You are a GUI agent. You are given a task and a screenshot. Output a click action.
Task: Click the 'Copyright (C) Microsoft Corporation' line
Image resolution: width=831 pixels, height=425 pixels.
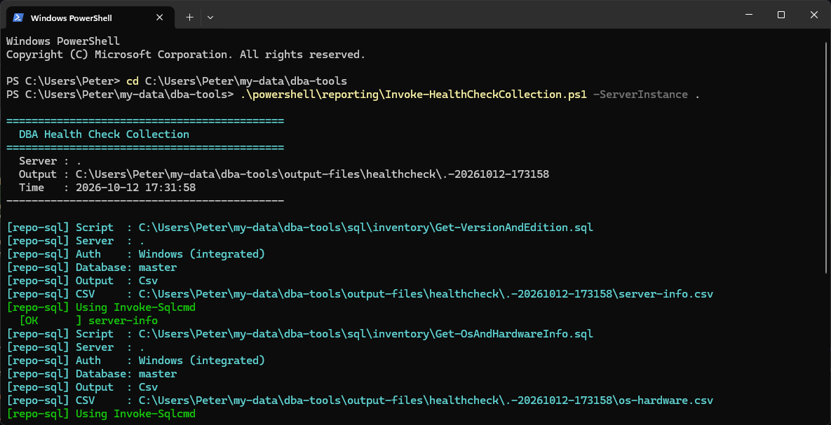click(x=186, y=55)
